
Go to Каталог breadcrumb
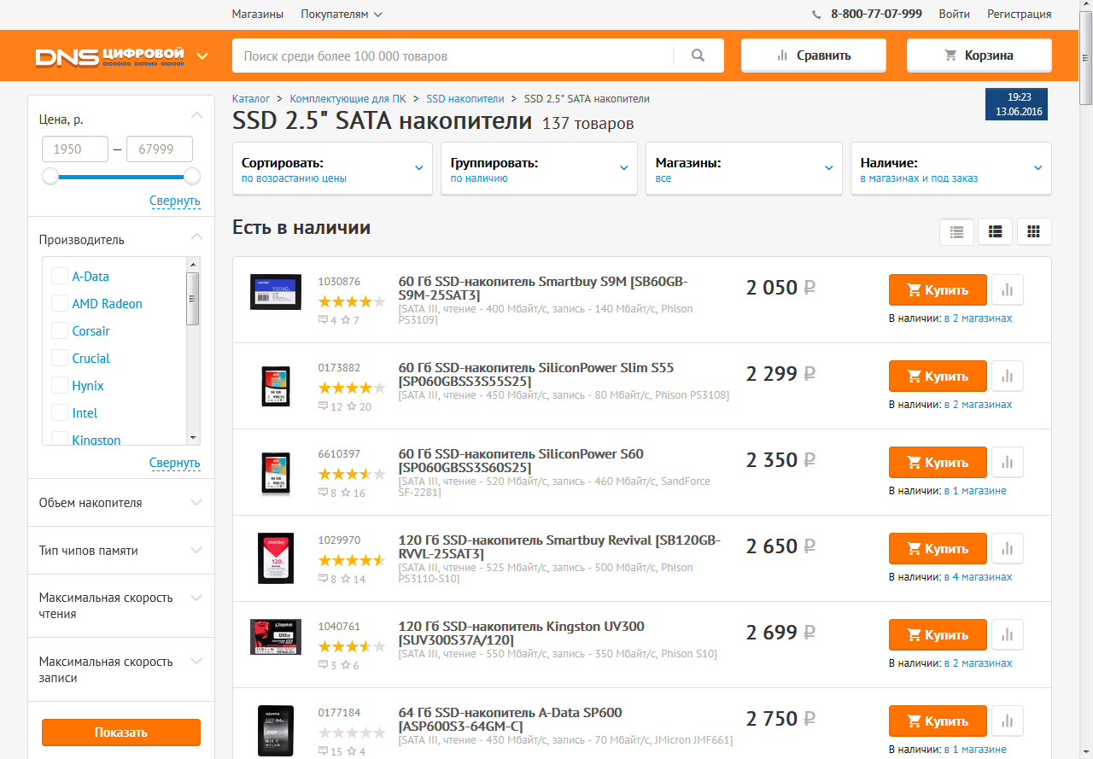(x=251, y=99)
